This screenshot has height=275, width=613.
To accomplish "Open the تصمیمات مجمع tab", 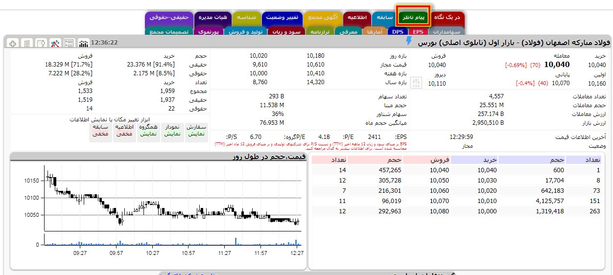I will click(x=169, y=32).
